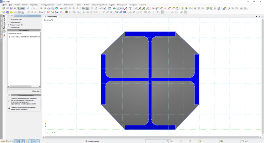Collapse the Тип элемента section header
Screen dimensions: 264x143
[24, 30]
